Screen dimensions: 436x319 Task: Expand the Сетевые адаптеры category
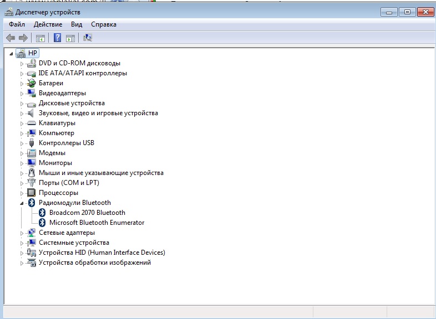click(22, 233)
